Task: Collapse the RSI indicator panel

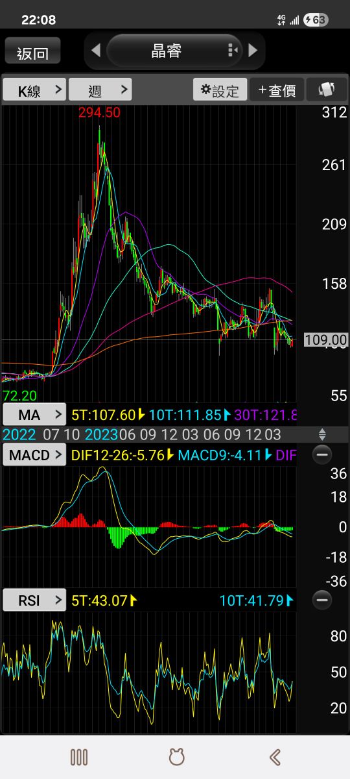Action: (x=322, y=600)
